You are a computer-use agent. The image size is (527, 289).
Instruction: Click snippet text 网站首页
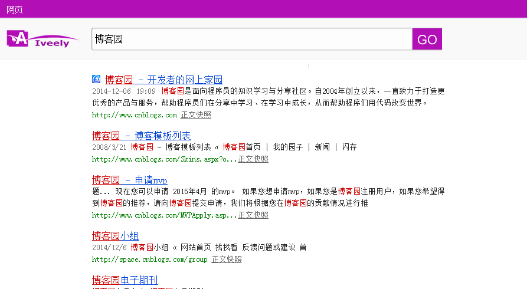click(195, 247)
